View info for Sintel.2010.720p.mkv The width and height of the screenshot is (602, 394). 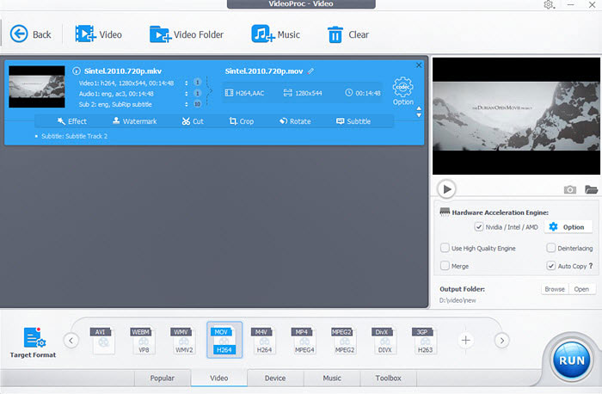[77, 71]
